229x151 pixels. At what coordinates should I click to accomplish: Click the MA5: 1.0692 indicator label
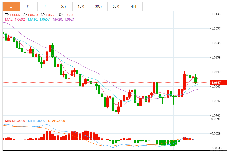pos(15,19)
